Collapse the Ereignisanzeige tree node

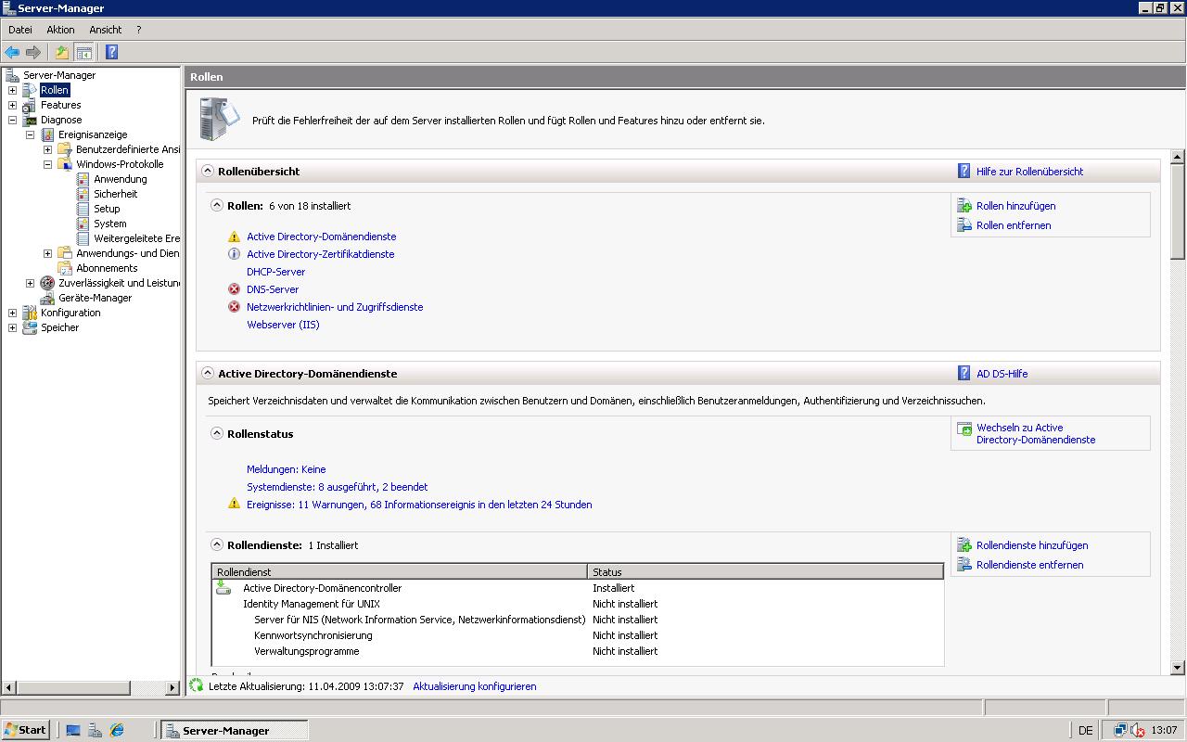point(30,134)
